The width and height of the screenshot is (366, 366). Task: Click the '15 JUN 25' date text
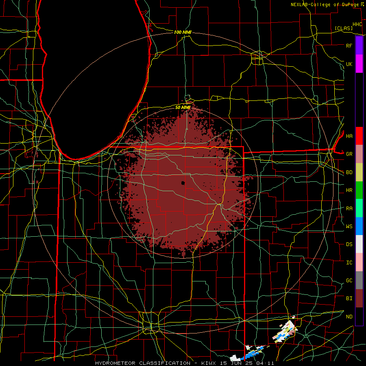point(238,363)
